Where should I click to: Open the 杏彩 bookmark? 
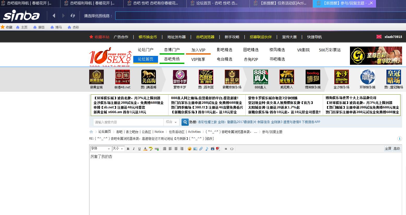tap(73, 27)
